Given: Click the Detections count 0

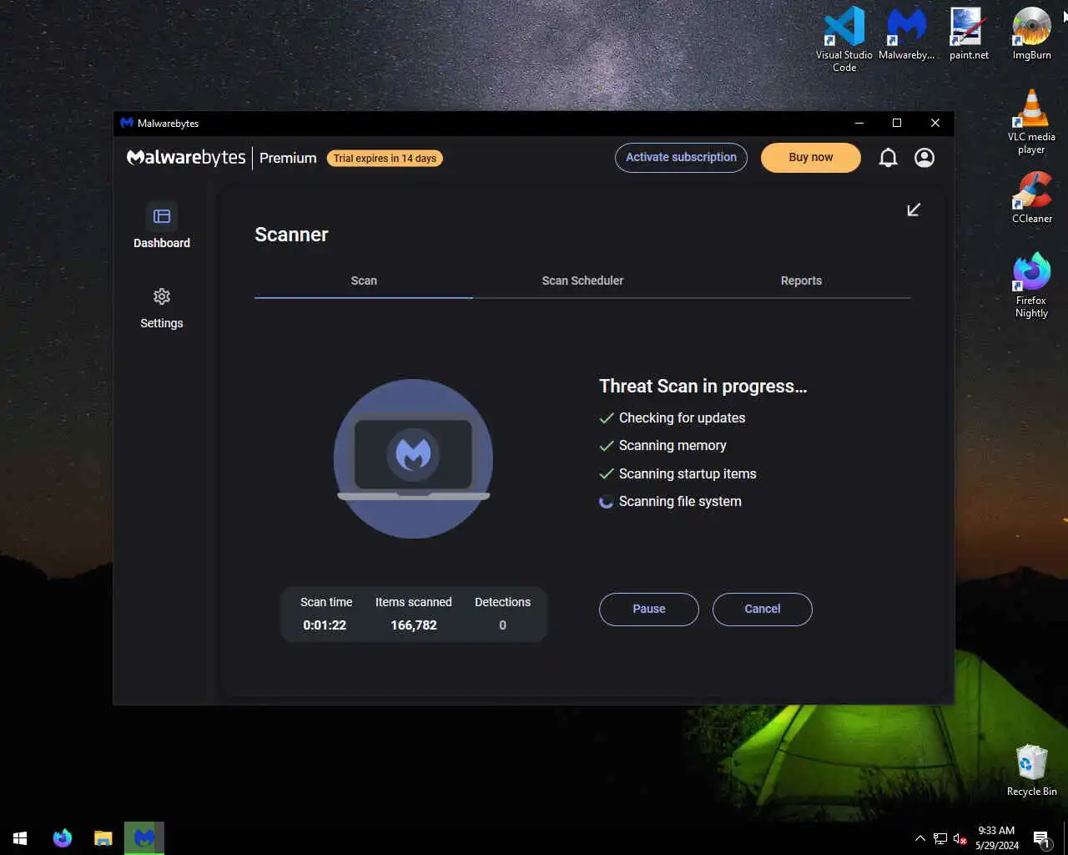Looking at the screenshot, I should pos(502,625).
